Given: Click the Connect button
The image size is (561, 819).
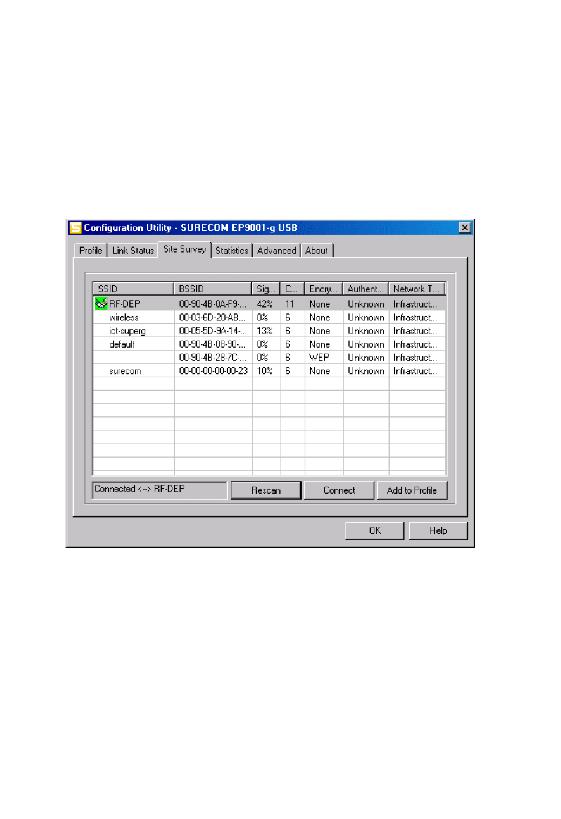Looking at the screenshot, I should point(339,491).
